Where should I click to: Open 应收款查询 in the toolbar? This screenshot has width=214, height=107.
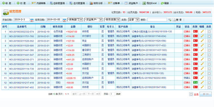pos(57,3)
